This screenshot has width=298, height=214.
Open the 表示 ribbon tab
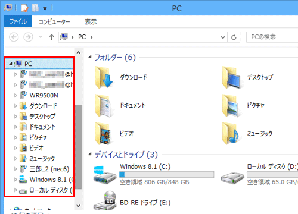tap(91, 21)
